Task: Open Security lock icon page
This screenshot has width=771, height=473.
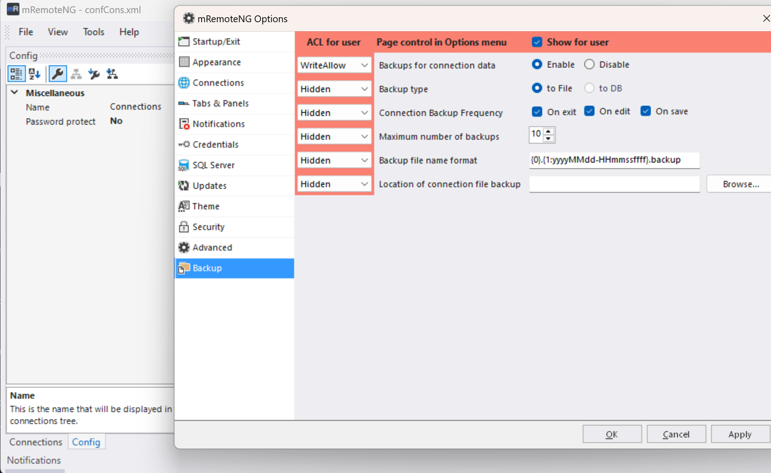Action: point(183,227)
